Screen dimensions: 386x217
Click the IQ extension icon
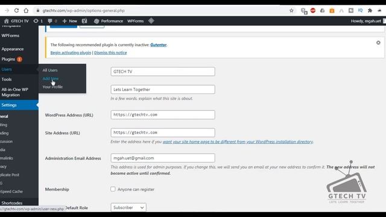[x=361, y=11]
